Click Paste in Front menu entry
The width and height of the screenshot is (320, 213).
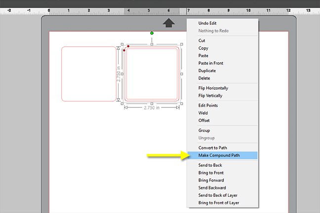pos(222,63)
